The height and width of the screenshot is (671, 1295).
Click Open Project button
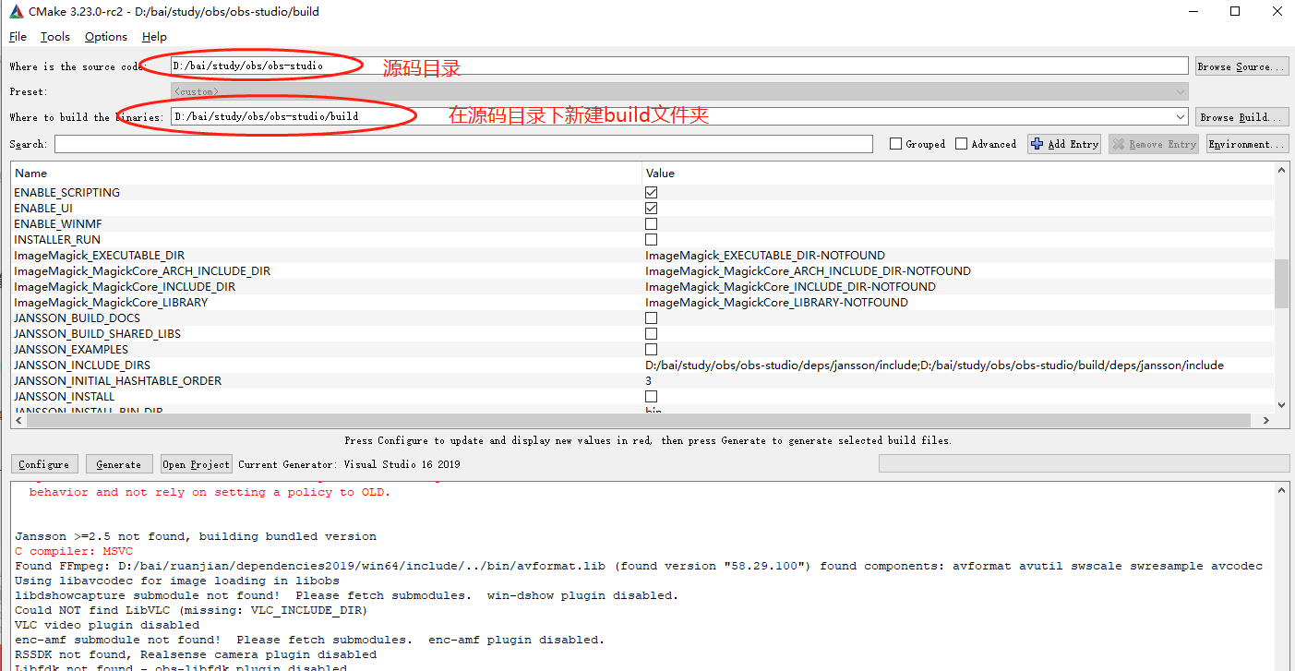coord(196,464)
